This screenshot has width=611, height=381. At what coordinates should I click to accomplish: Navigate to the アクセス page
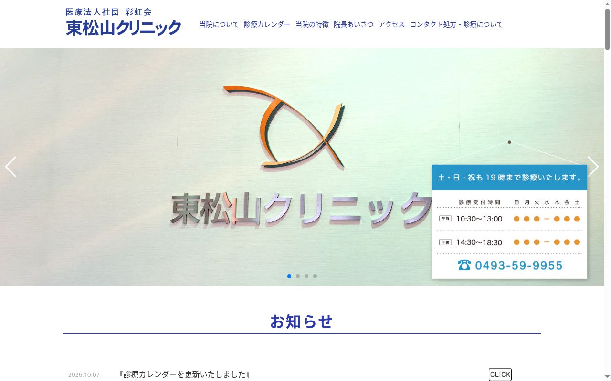click(392, 24)
